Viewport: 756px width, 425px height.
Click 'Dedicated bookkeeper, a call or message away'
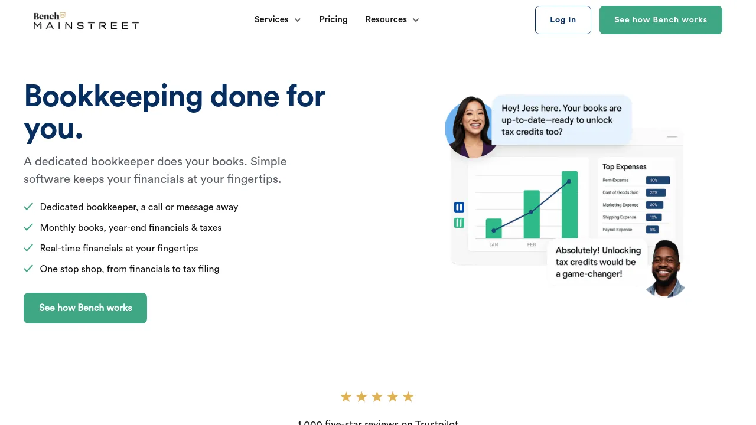click(x=139, y=207)
